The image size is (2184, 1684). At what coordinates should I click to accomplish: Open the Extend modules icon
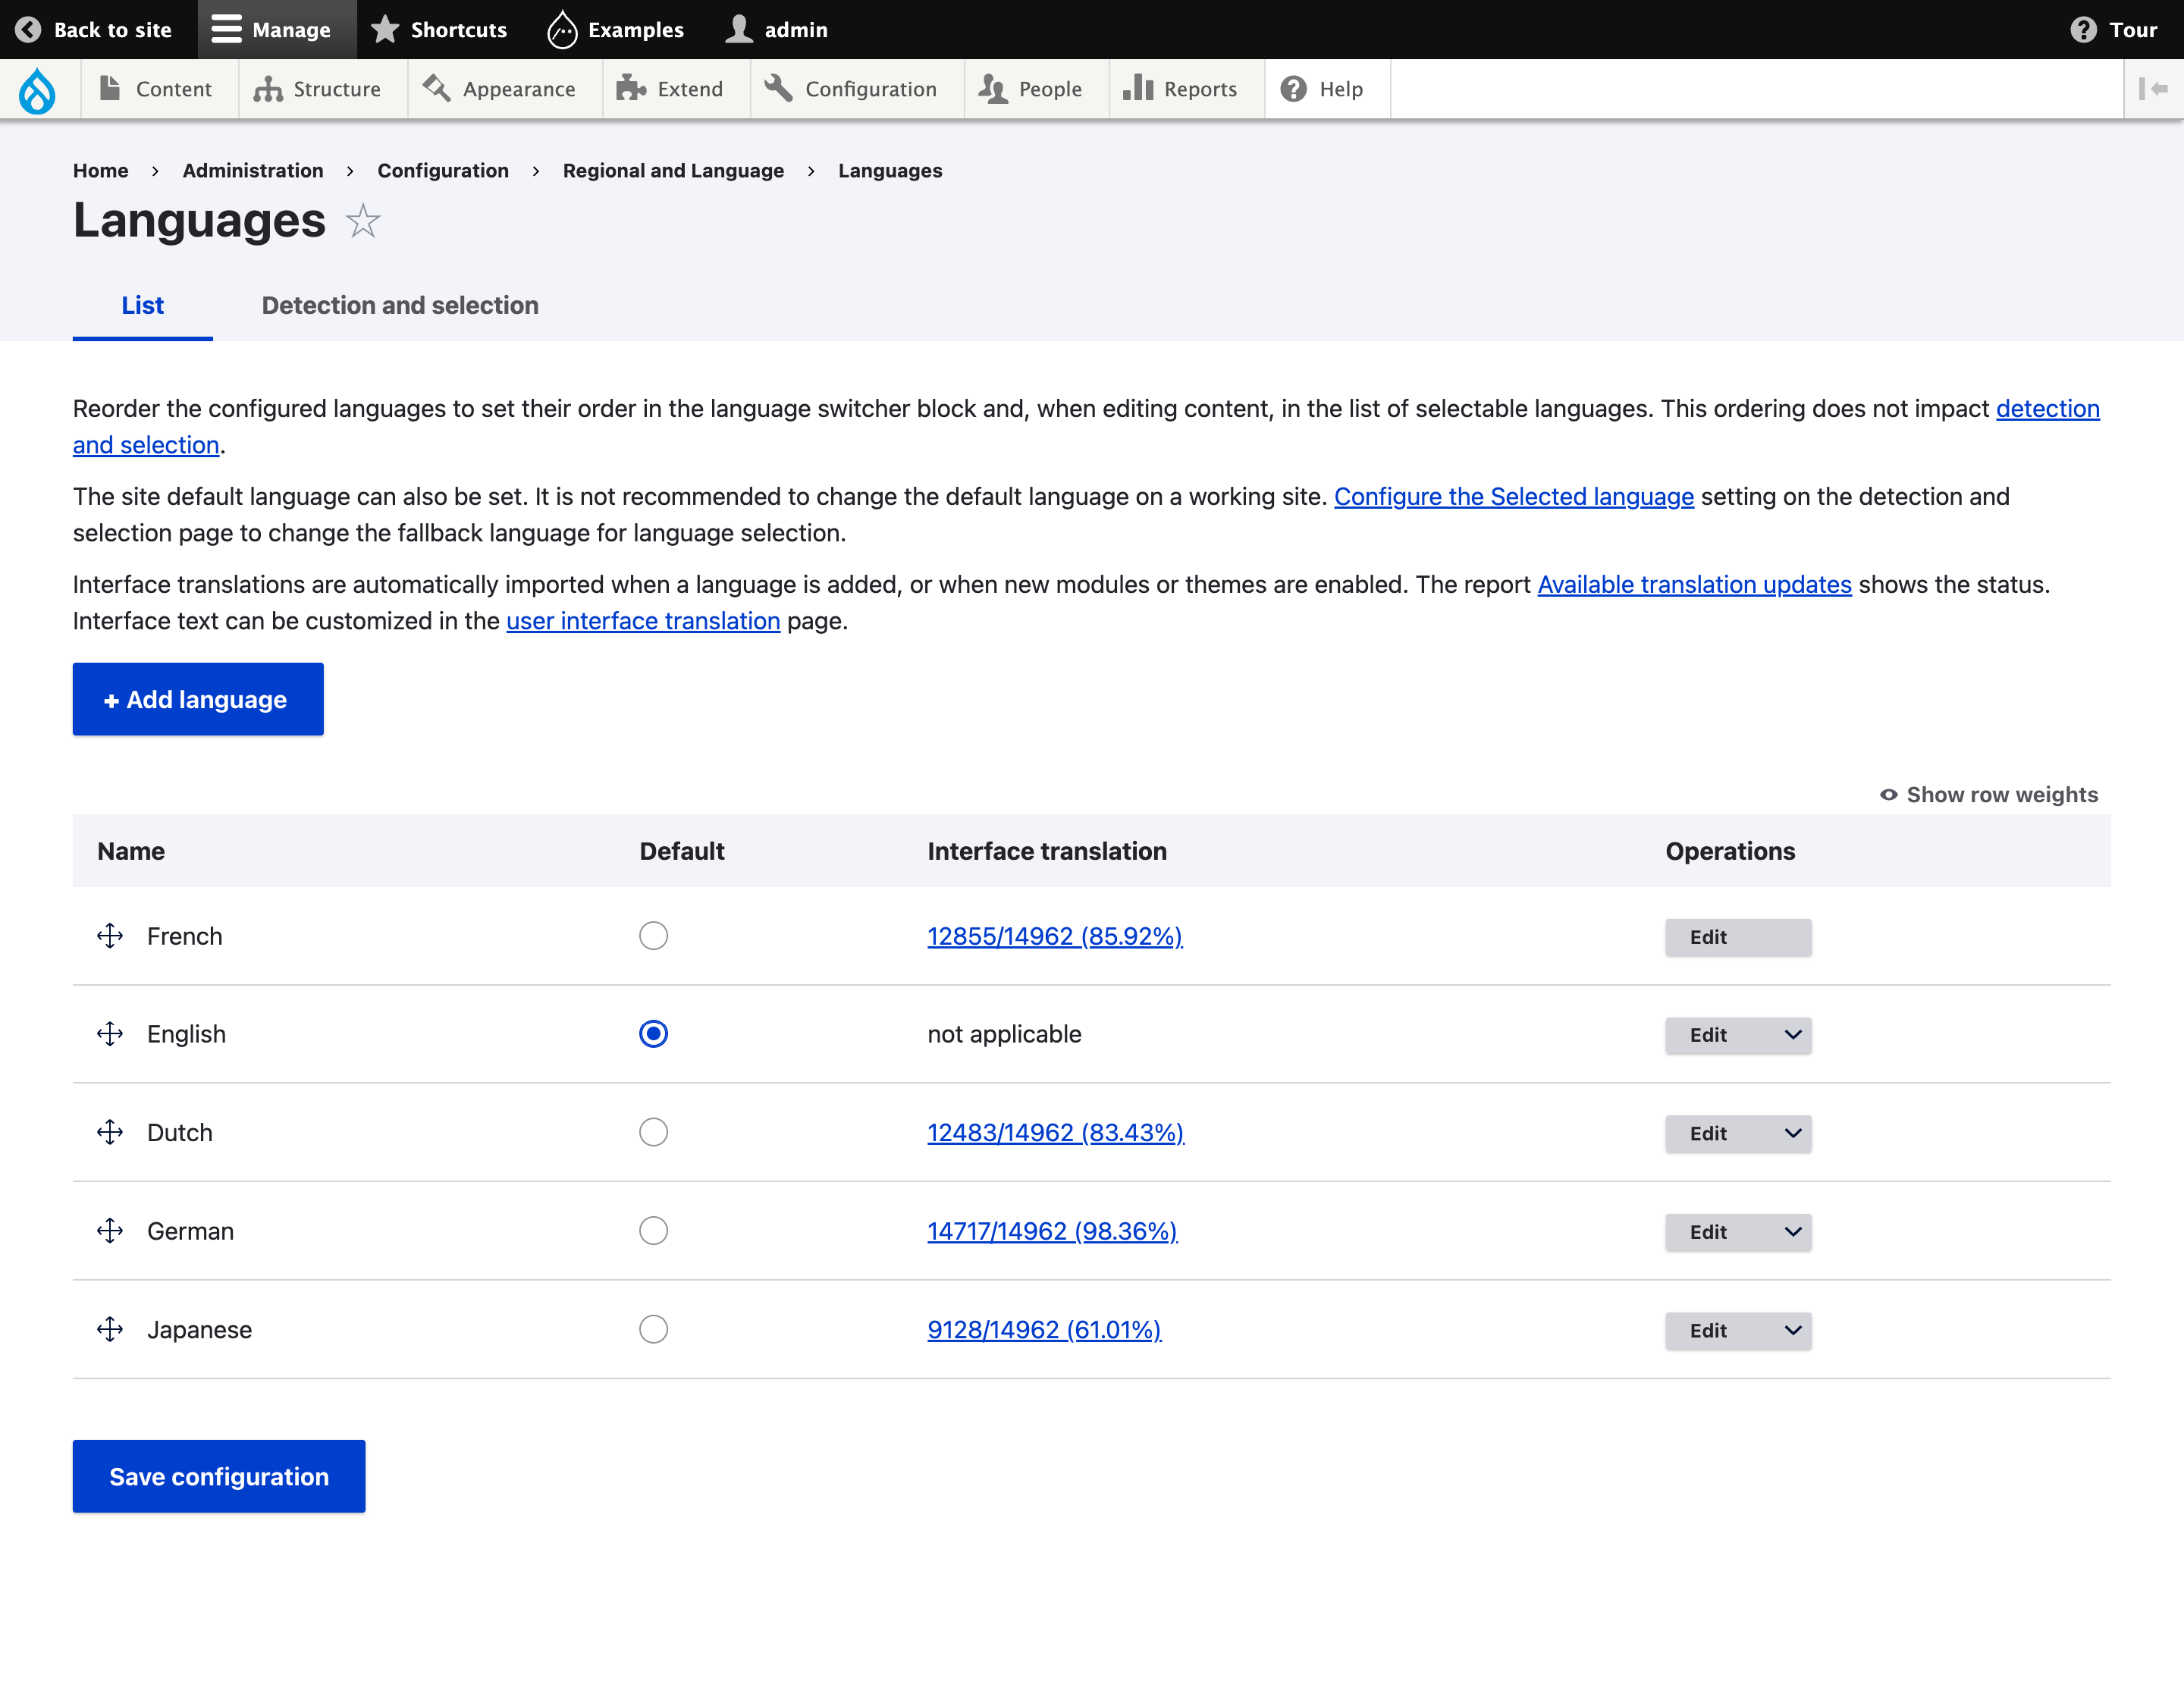tap(630, 88)
